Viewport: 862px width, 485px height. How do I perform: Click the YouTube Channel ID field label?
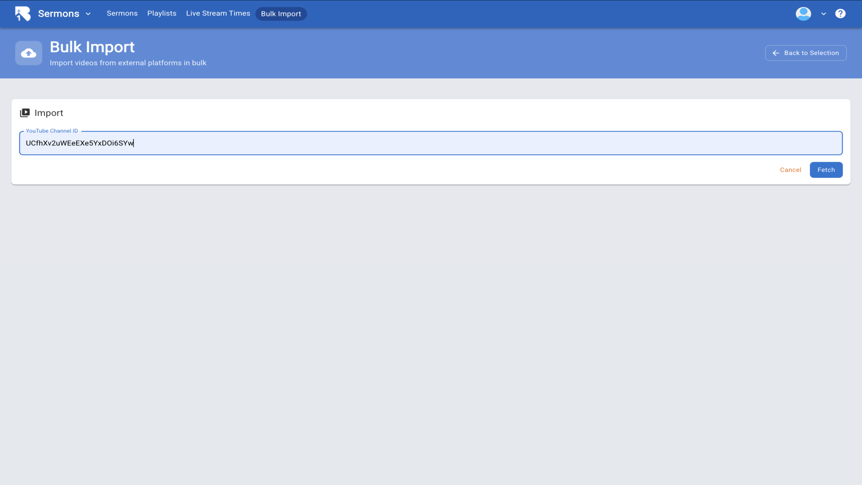click(x=52, y=131)
